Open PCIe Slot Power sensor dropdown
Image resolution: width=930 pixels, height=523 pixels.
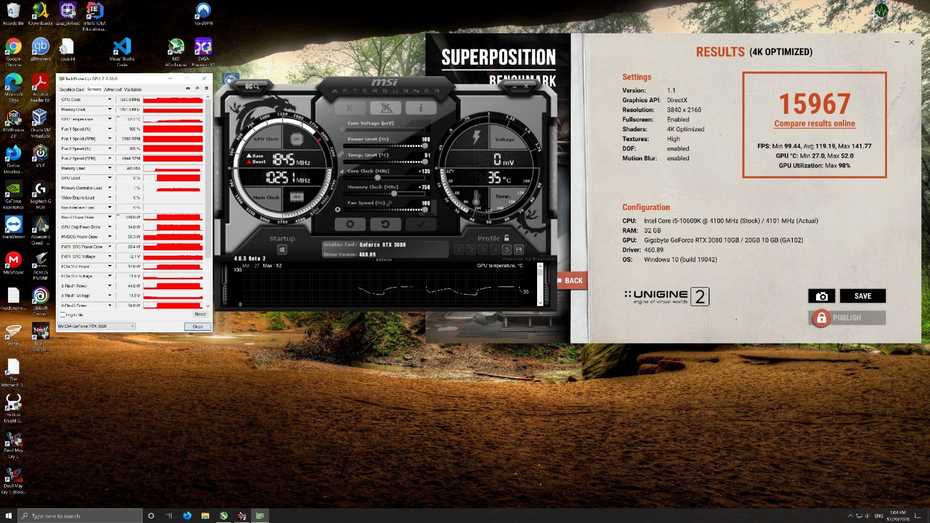109,266
